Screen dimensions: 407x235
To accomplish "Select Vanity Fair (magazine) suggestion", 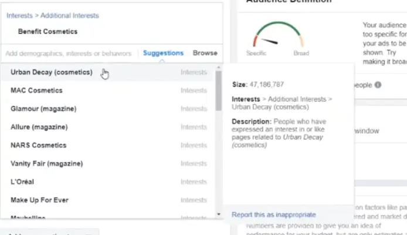I will [108, 163].
